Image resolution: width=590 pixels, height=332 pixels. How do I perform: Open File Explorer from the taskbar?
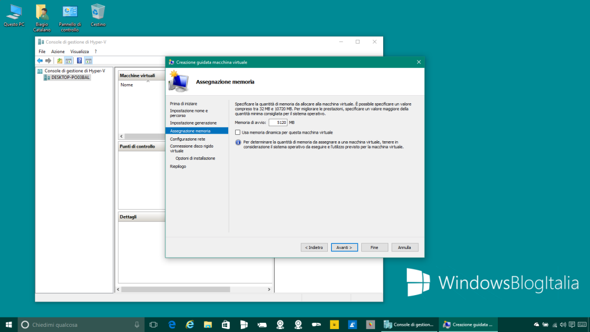[x=208, y=325]
